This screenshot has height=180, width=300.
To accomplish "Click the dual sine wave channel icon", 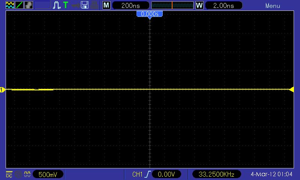I will pyautogui.click(x=10, y=5).
